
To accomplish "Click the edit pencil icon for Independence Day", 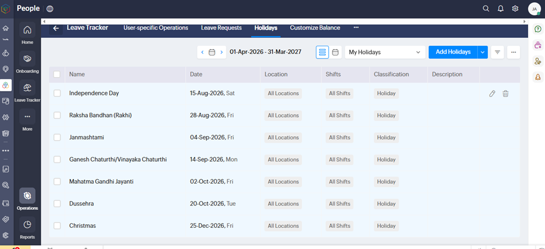I will [x=492, y=94].
